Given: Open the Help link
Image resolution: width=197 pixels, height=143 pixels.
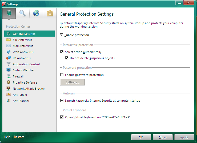Looking at the screenshot, I should 7,137.
